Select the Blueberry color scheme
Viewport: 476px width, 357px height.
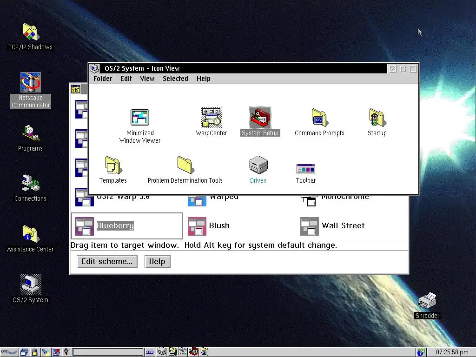tap(126, 226)
